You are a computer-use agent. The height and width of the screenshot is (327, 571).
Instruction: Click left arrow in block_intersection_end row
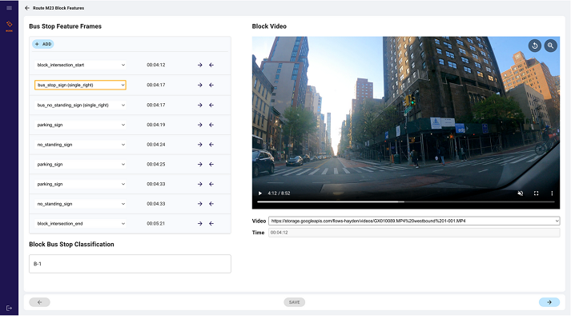click(x=211, y=224)
